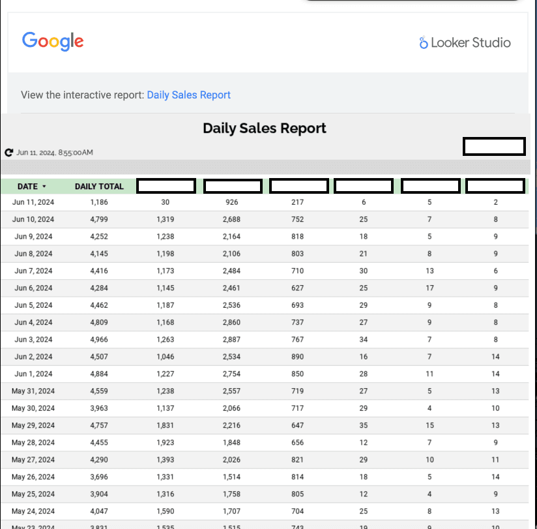Click daily total value 4,416

point(99,271)
